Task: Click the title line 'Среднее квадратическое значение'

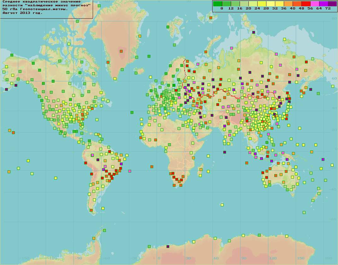Action: pos(41,2)
